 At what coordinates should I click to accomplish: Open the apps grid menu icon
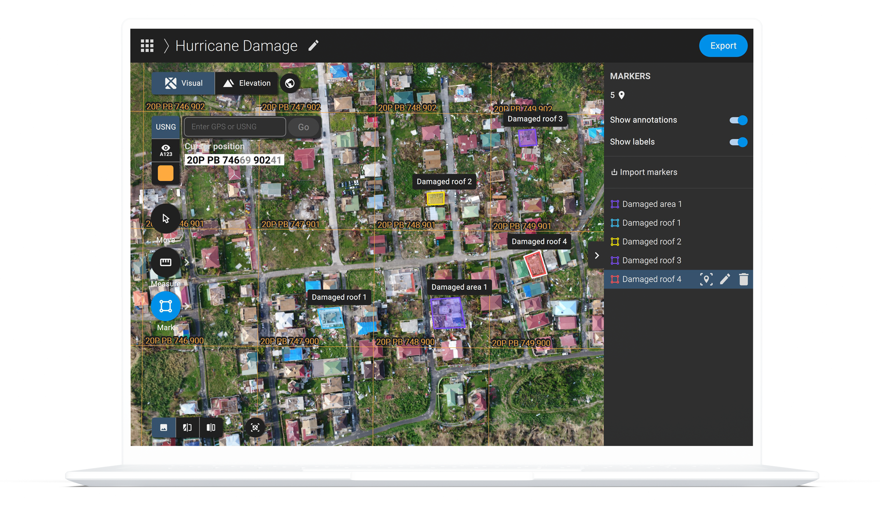click(147, 46)
